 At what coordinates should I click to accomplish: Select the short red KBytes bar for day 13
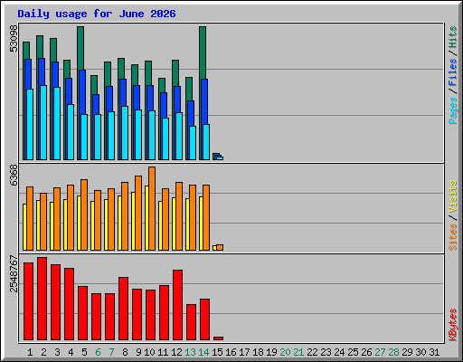191,322
